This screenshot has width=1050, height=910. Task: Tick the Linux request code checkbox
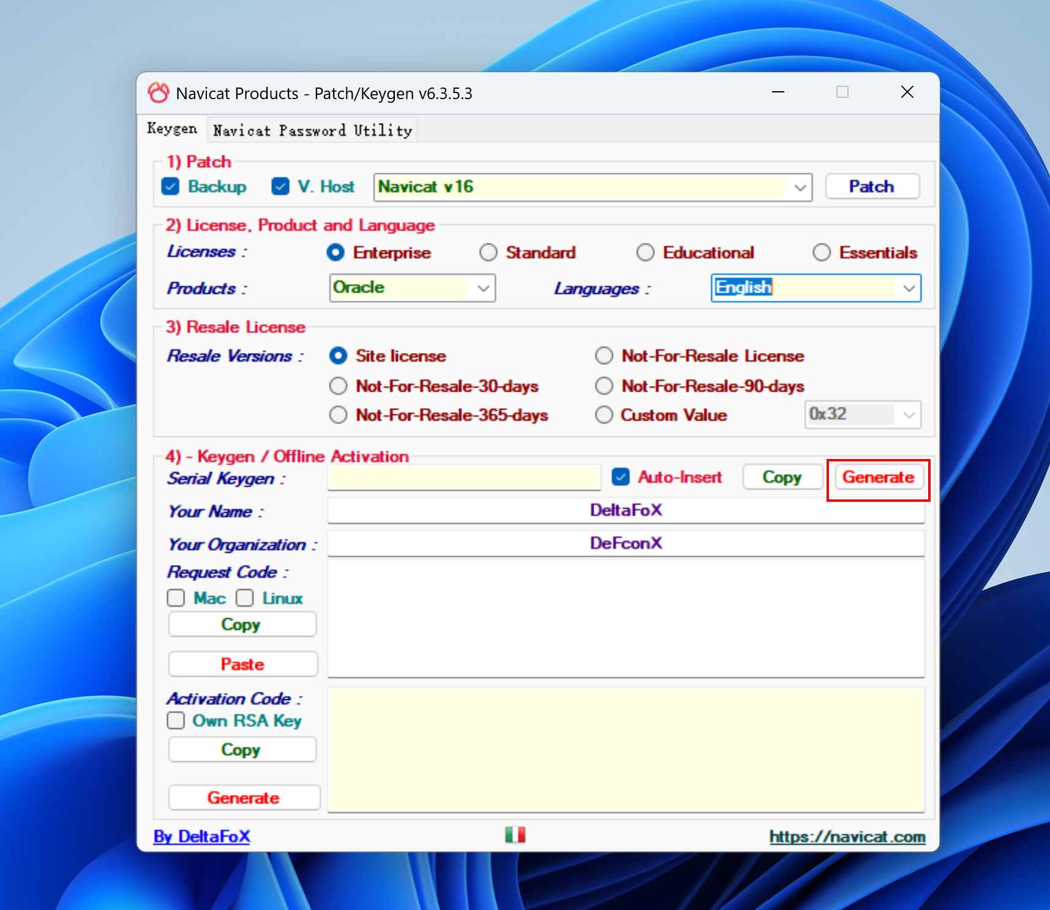pos(245,598)
